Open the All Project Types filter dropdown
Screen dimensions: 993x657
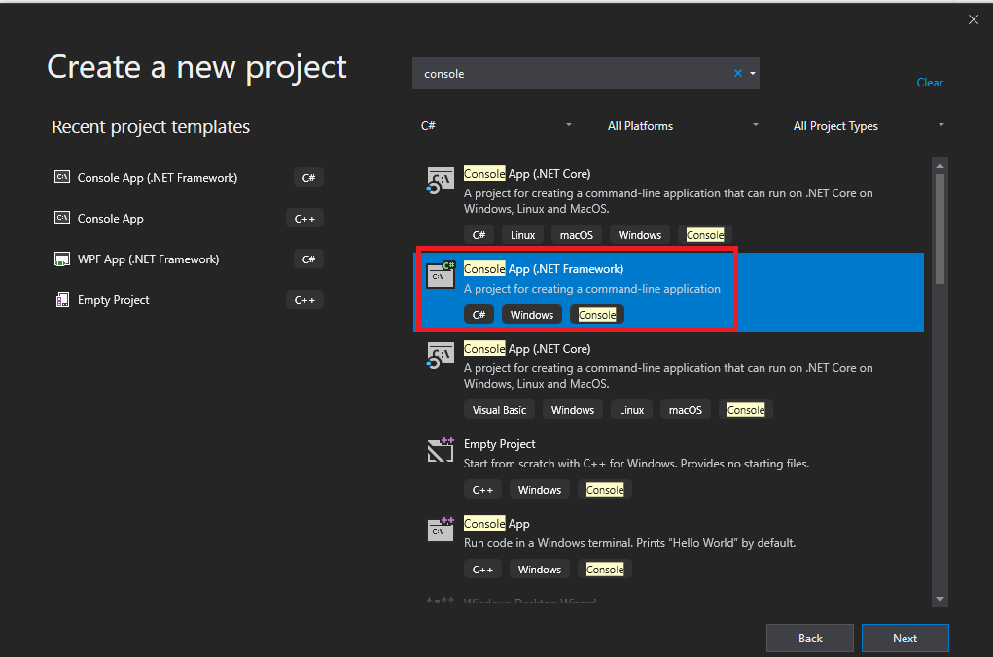(x=869, y=126)
